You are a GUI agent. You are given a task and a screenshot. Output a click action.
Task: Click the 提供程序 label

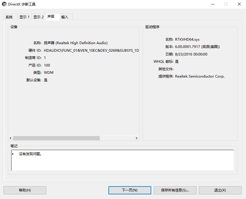coord(166,76)
